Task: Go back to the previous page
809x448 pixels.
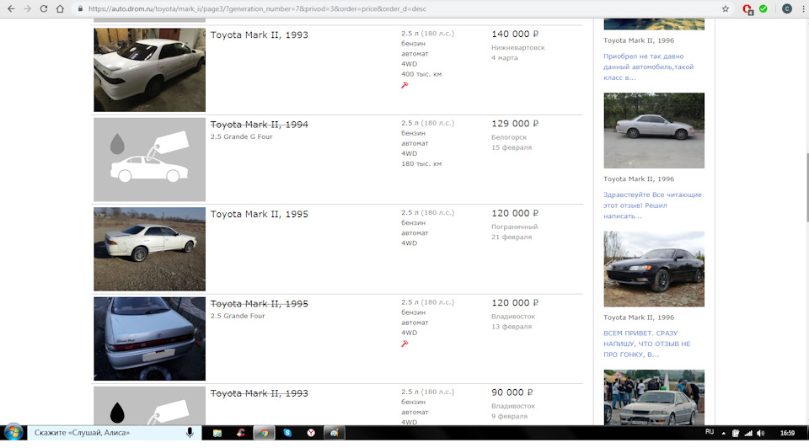Action: pyautogui.click(x=11, y=8)
